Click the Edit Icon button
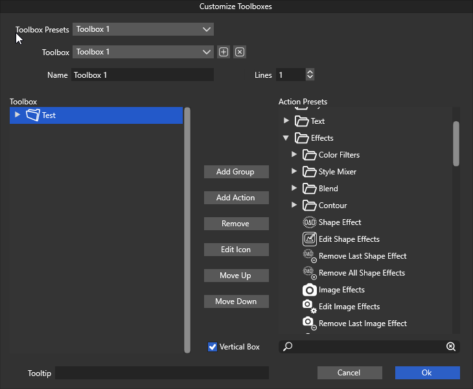 [x=236, y=250]
